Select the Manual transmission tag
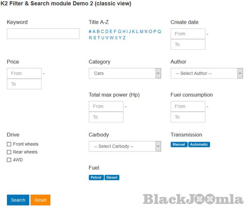 tap(179, 144)
